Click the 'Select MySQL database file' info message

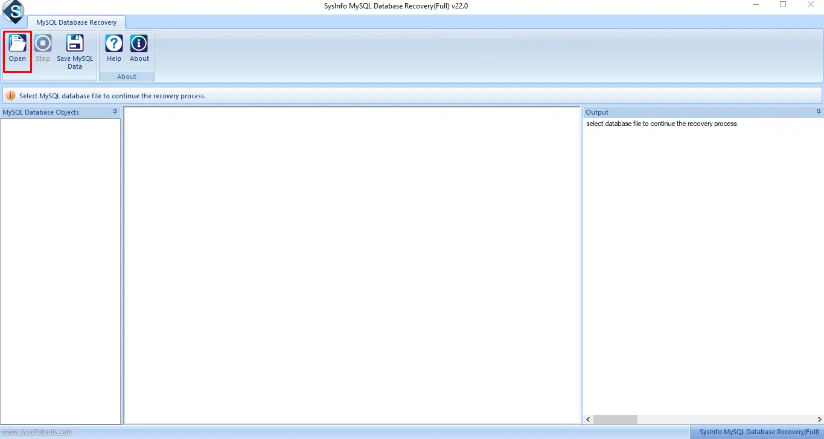coord(112,96)
